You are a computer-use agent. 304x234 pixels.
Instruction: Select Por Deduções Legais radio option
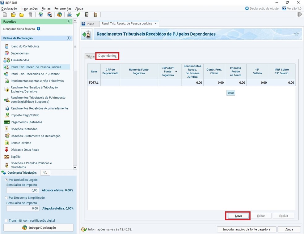[6, 180]
